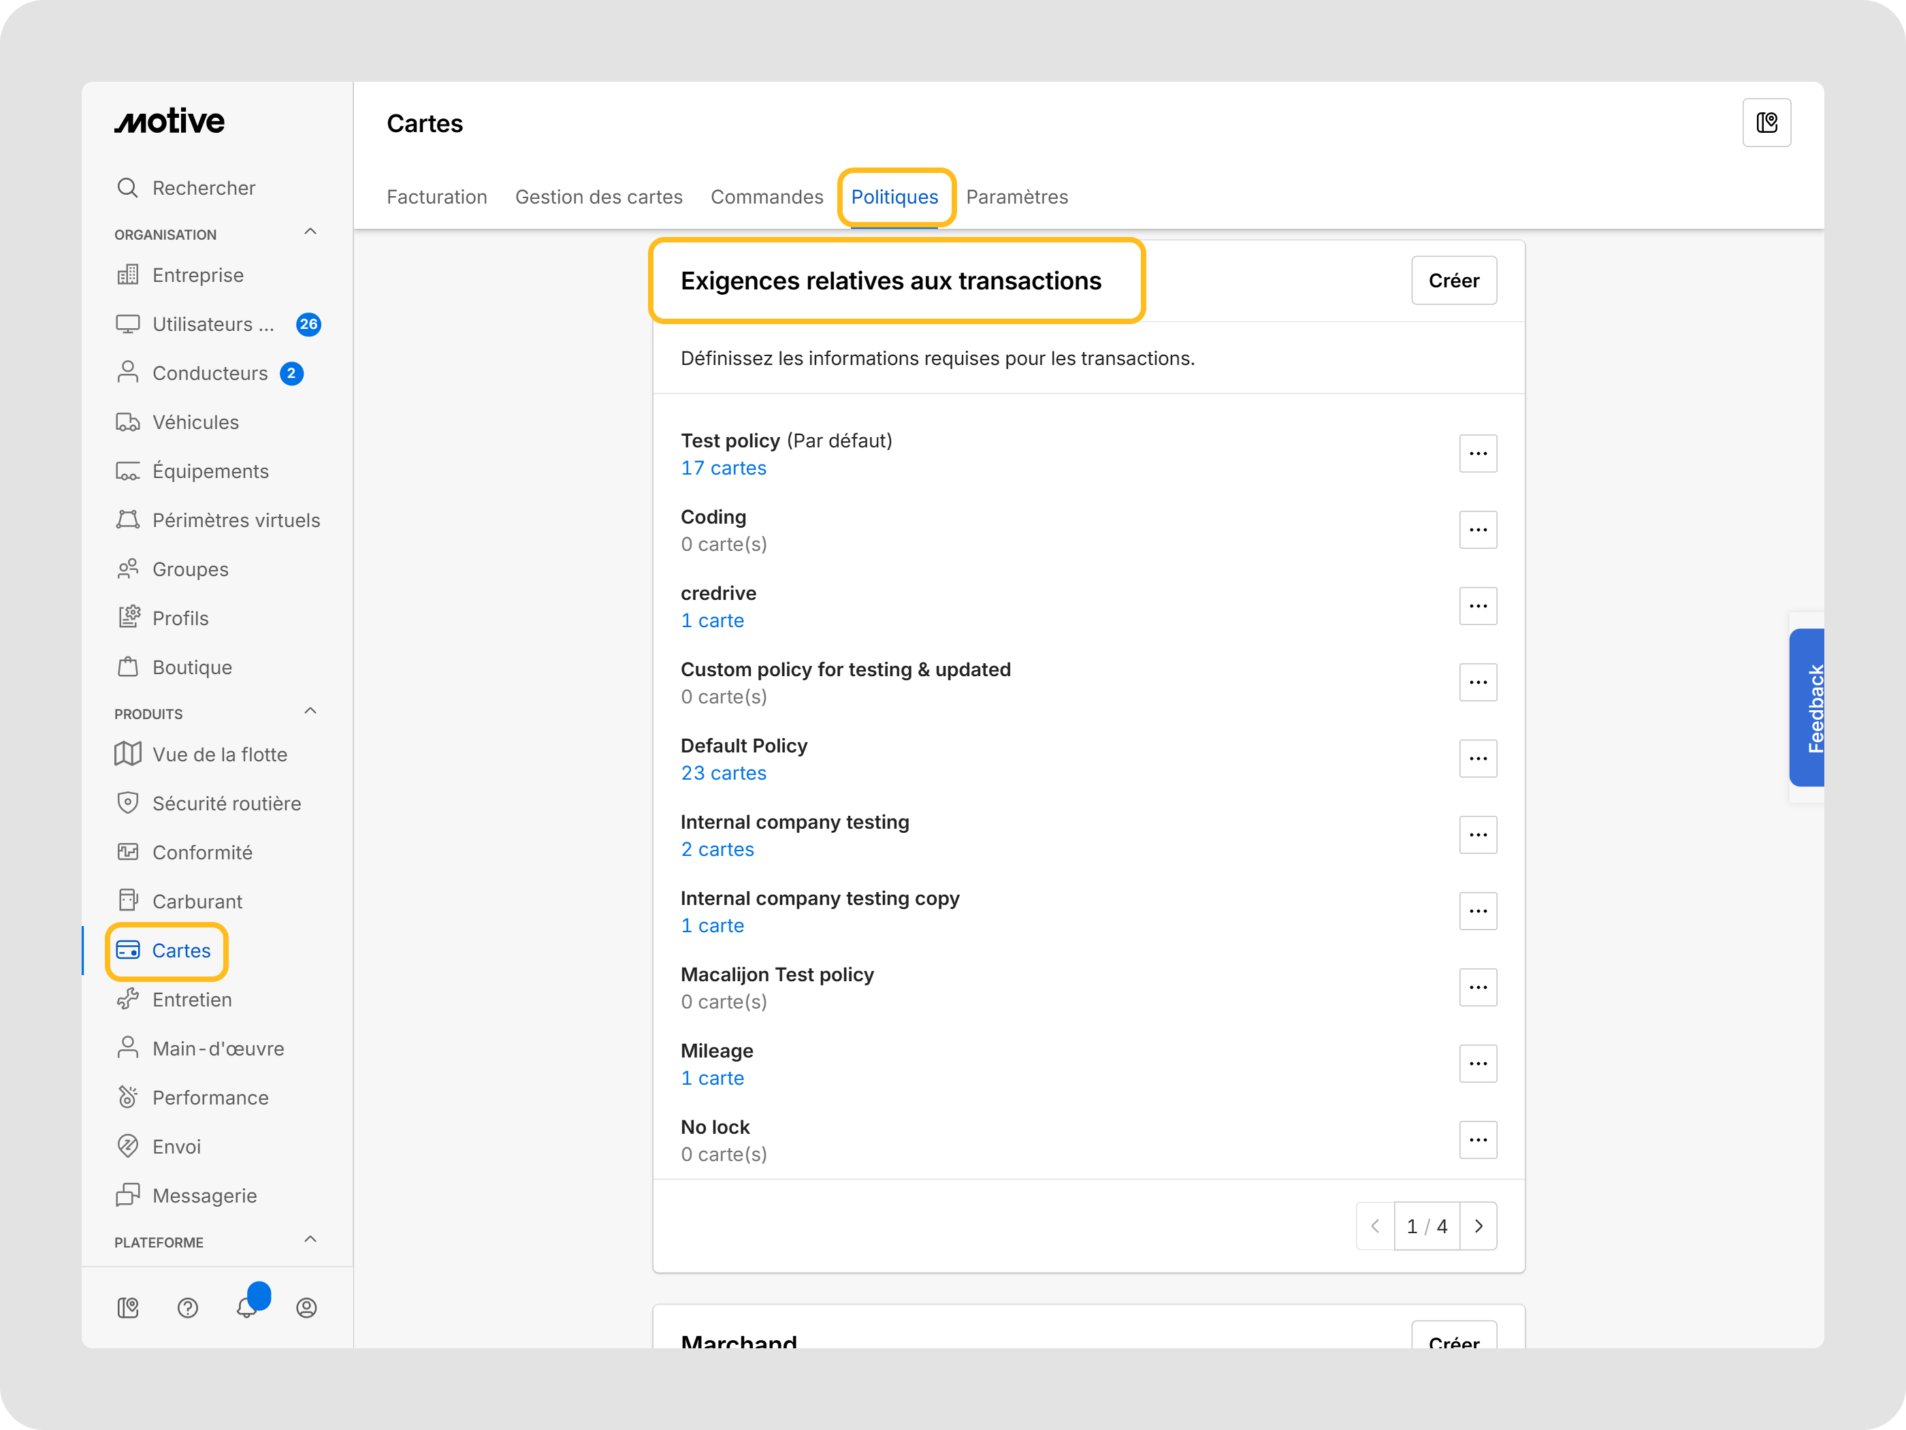Viewport: 1906px width, 1430px height.
Task: Open 1 carte under Internal company testing copy
Action: click(x=713, y=927)
